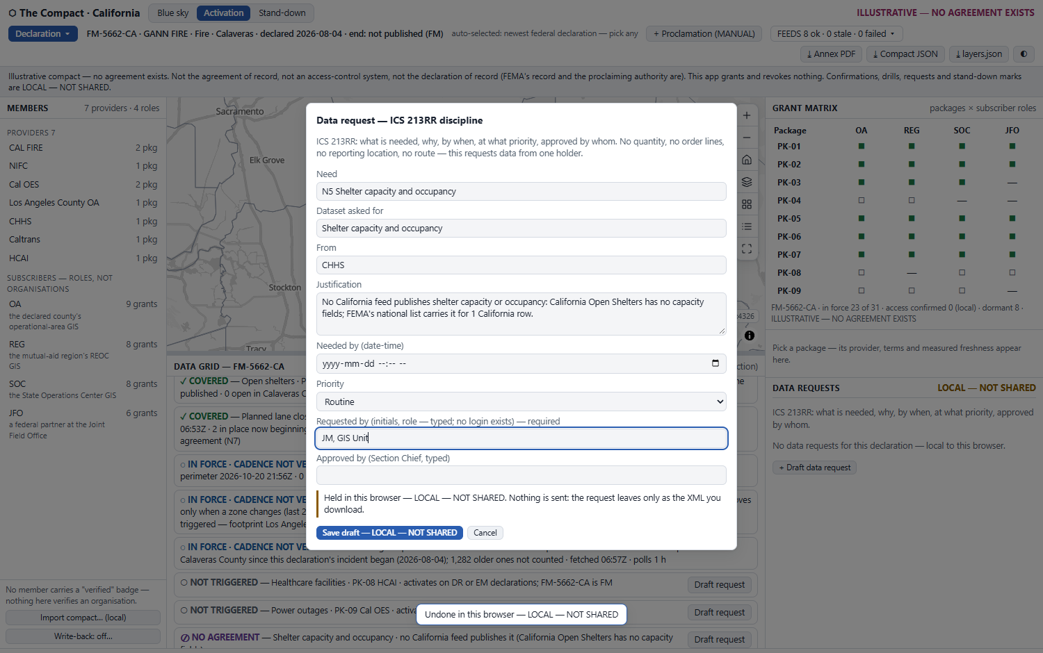The image size is (1043, 653).
Task: Toggle the PK-05 grant cell for JFO
Action: click(1012, 219)
